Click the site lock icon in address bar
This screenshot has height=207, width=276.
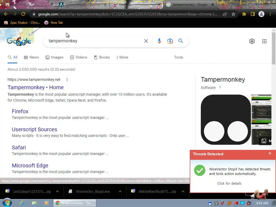click(x=34, y=14)
